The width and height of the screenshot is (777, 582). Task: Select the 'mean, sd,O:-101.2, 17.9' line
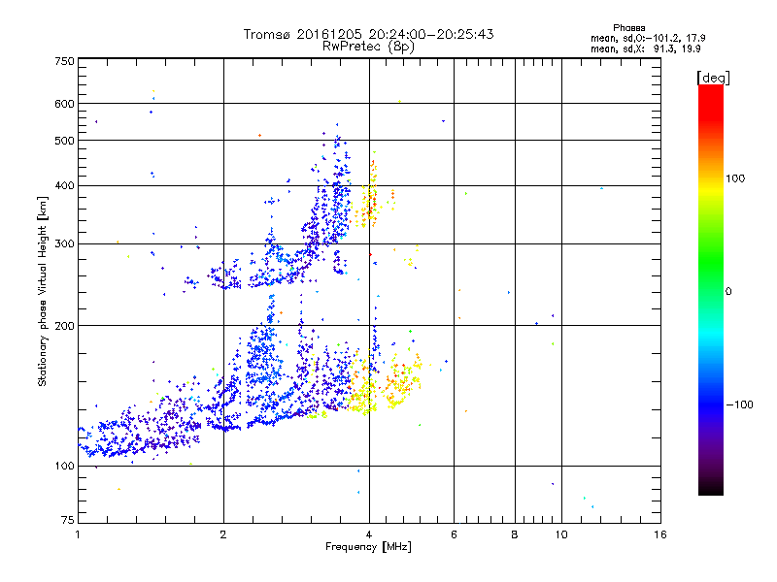click(x=648, y=38)
